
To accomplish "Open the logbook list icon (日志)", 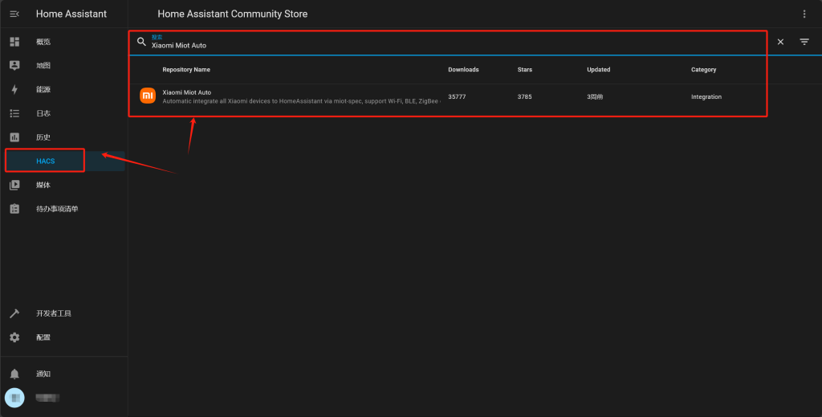I will coord(14,113).
